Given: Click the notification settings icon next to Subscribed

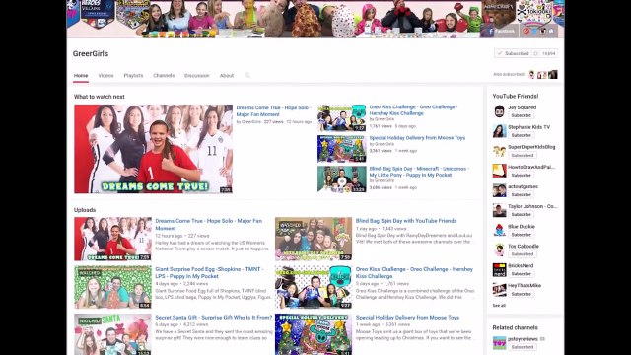Looking at the screenshot, I should [x=535, y=53].
